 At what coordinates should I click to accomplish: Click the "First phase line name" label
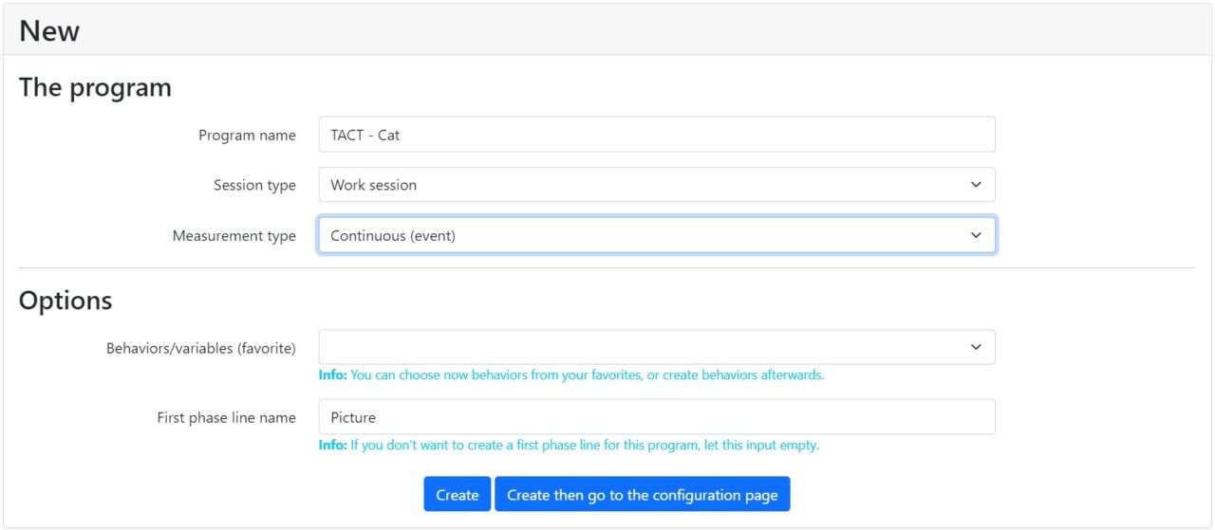click(226, 417)
